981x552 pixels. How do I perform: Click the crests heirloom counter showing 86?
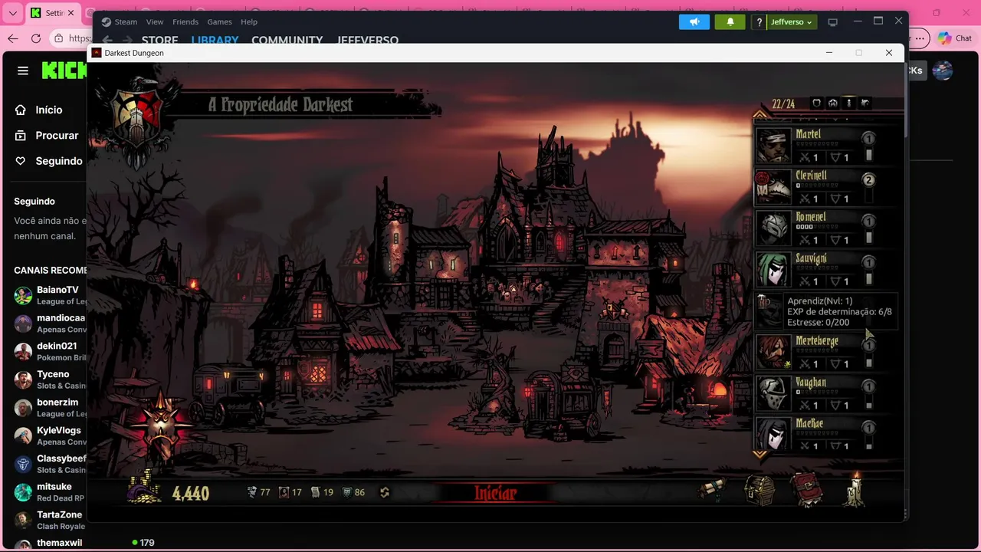click(x=353, y=492)
